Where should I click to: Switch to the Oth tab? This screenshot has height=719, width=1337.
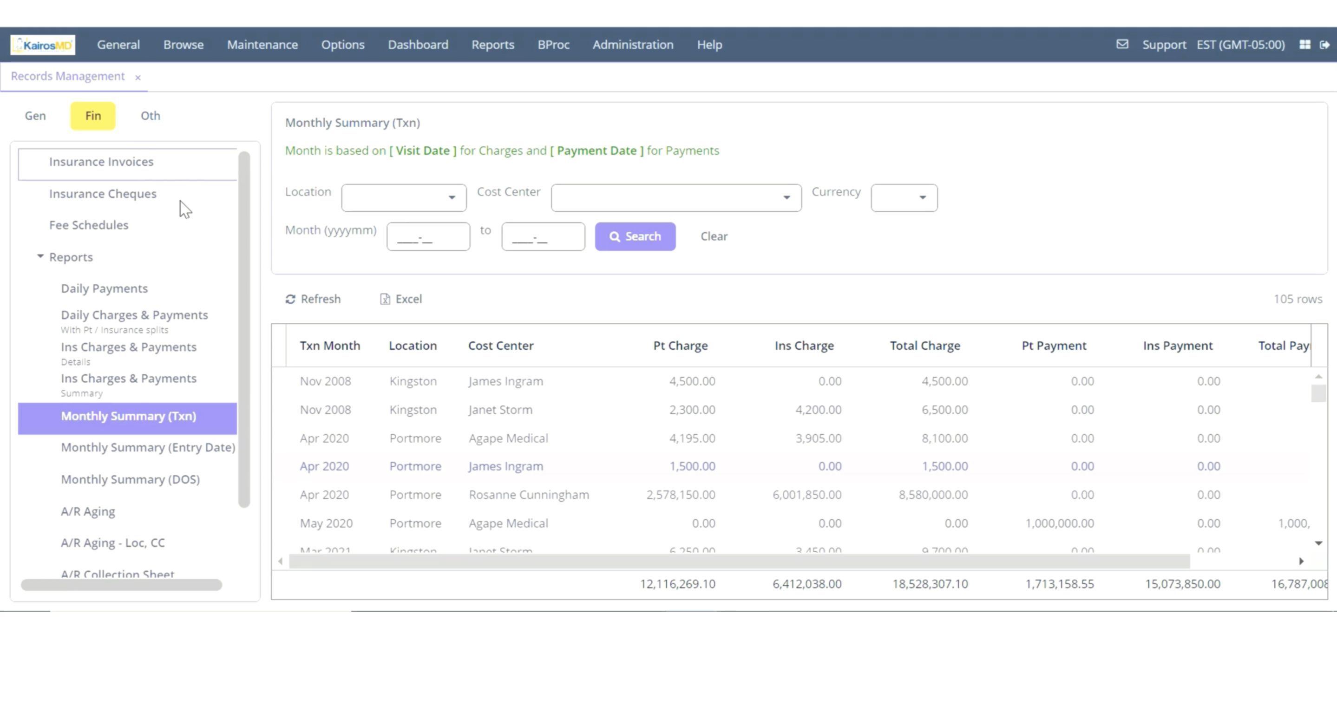point(151,116)
